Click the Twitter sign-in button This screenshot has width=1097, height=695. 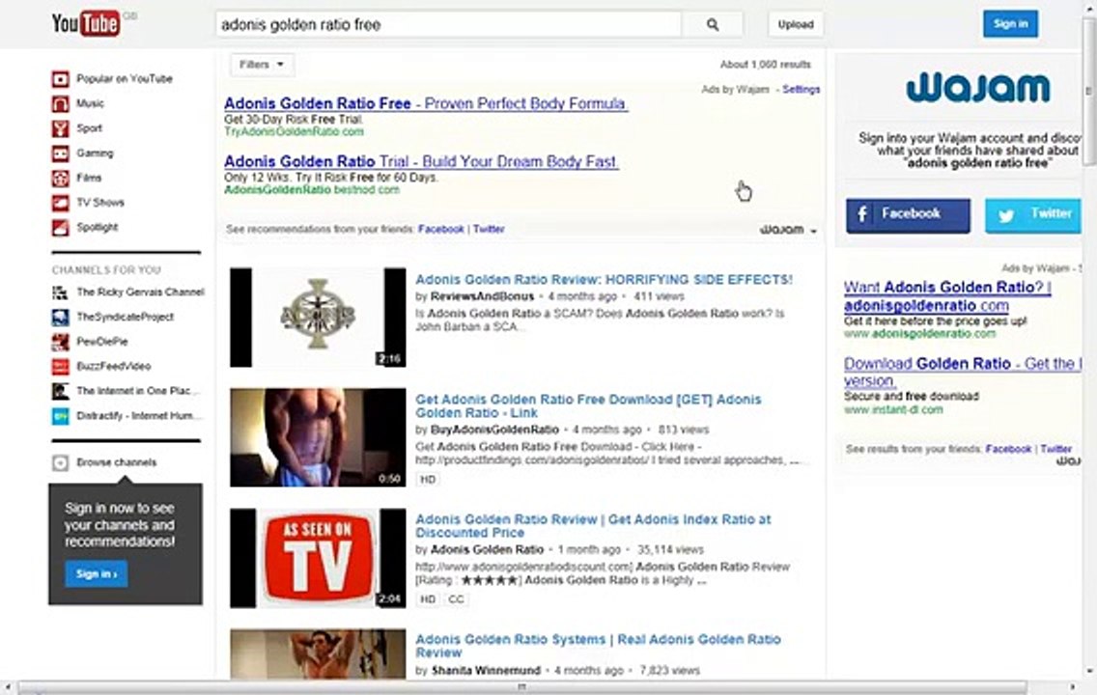click(x=1033, y=215)
